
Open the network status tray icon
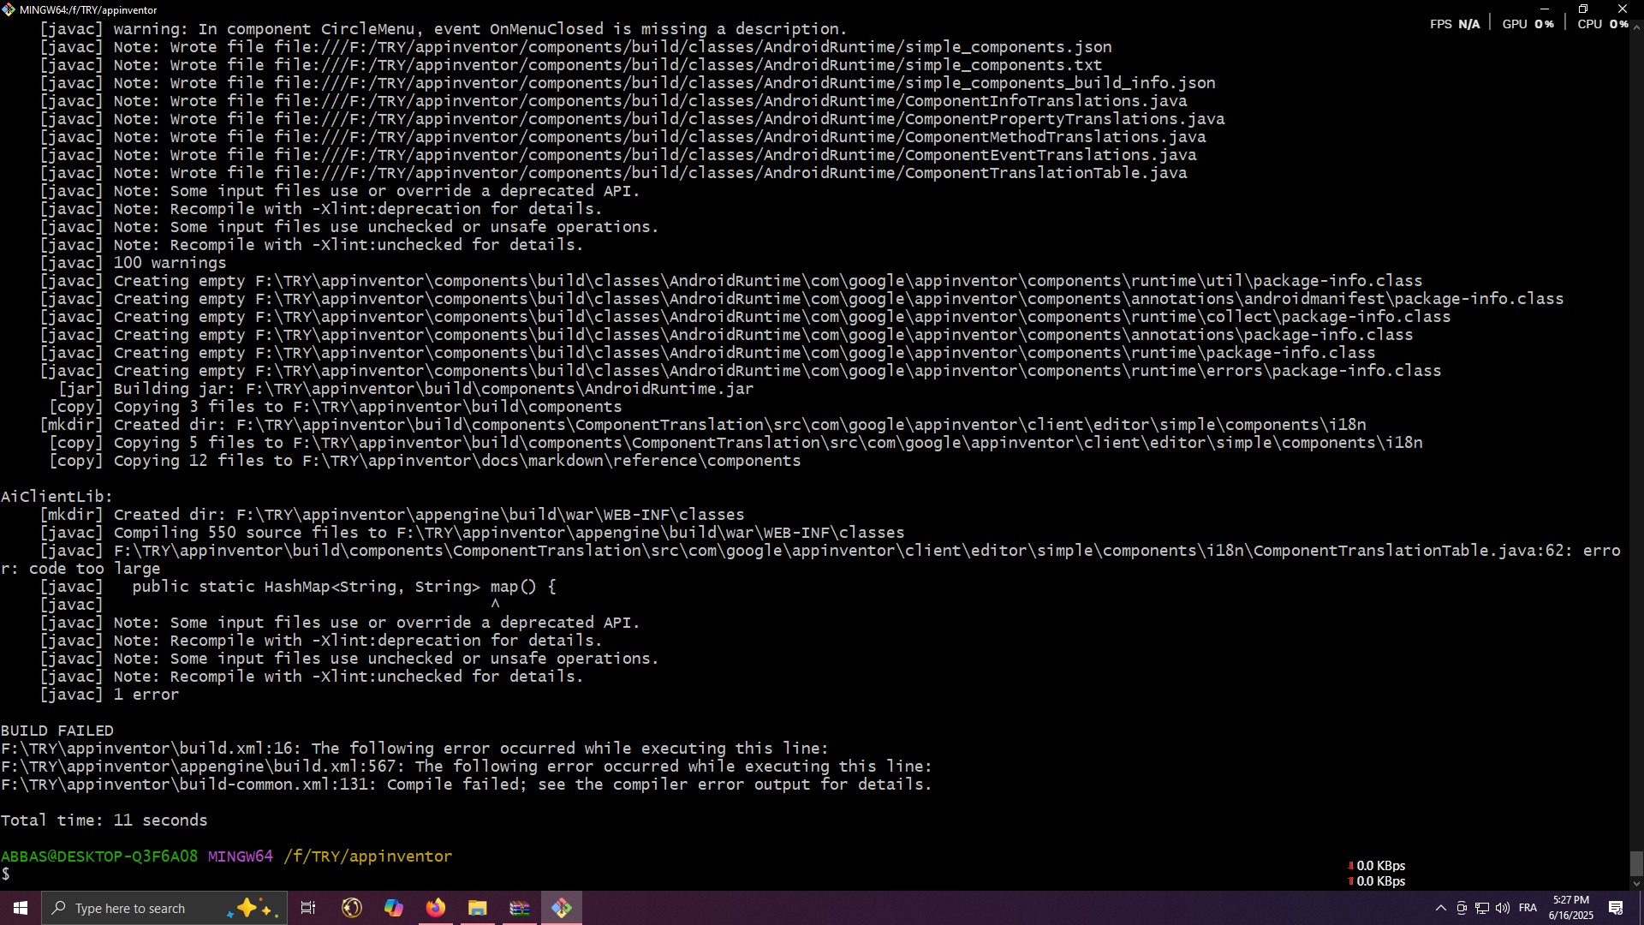click(1482, 908)
